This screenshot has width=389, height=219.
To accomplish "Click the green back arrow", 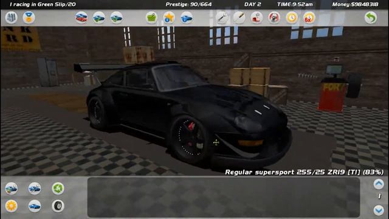I will pos(371,18).
